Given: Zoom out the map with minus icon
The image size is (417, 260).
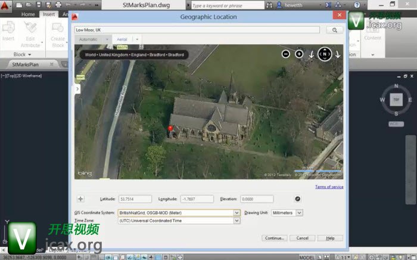Looking at the screenshot, I should coord(286,54).
